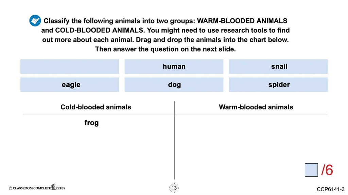Select the human animal tile
348x195 pixels.
[x=174, y=67]
